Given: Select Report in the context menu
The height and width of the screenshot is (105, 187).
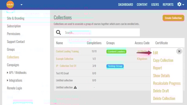Looking at the screenshot, I should tap(157, 68).
